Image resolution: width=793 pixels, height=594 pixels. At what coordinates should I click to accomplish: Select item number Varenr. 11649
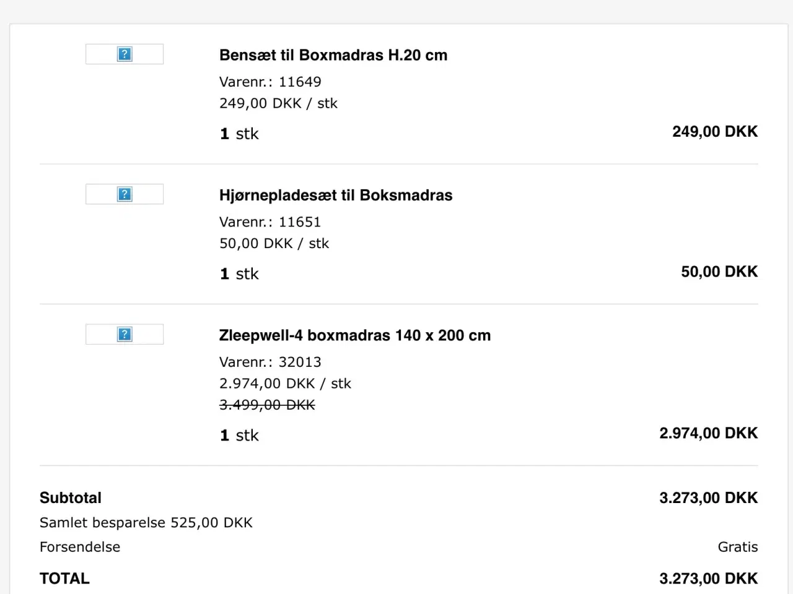pos(270,82)
